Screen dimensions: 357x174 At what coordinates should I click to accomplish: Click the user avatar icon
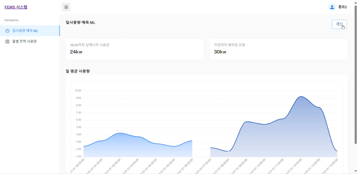pos(332,7)
